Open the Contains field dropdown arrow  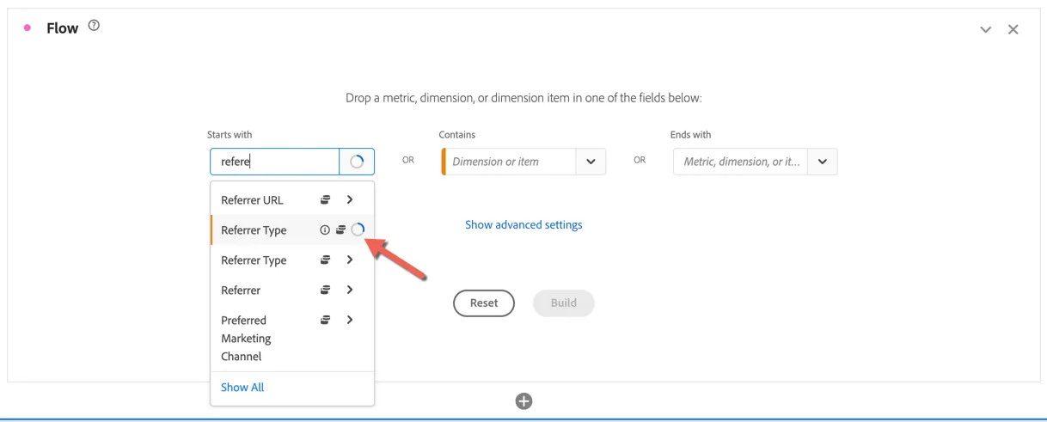[x=591, y=162]
